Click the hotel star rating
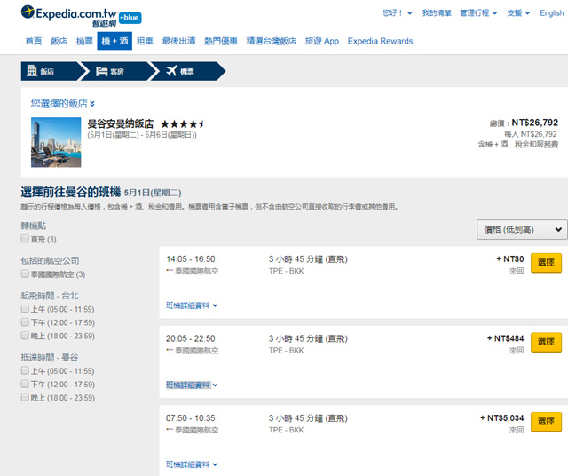 (x=182, y=124)
